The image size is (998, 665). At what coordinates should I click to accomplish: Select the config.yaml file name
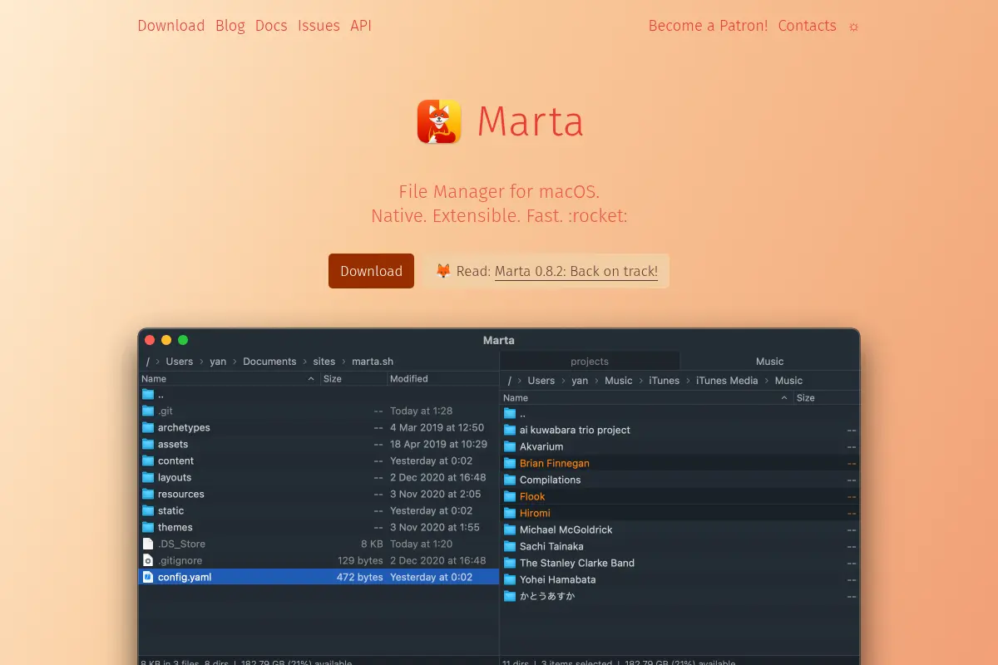coord(185,577)
